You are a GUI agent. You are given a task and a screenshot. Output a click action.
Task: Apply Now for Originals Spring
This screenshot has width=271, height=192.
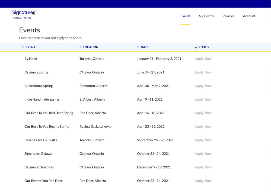tap(203, 72)
